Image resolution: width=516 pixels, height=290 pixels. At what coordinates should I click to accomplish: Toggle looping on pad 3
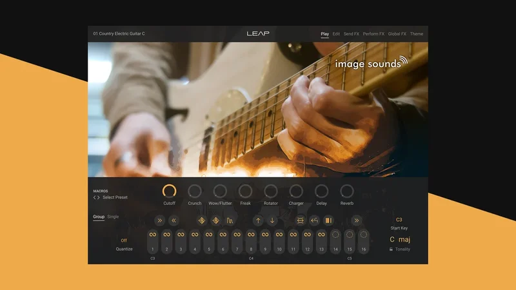click(181, 235)
